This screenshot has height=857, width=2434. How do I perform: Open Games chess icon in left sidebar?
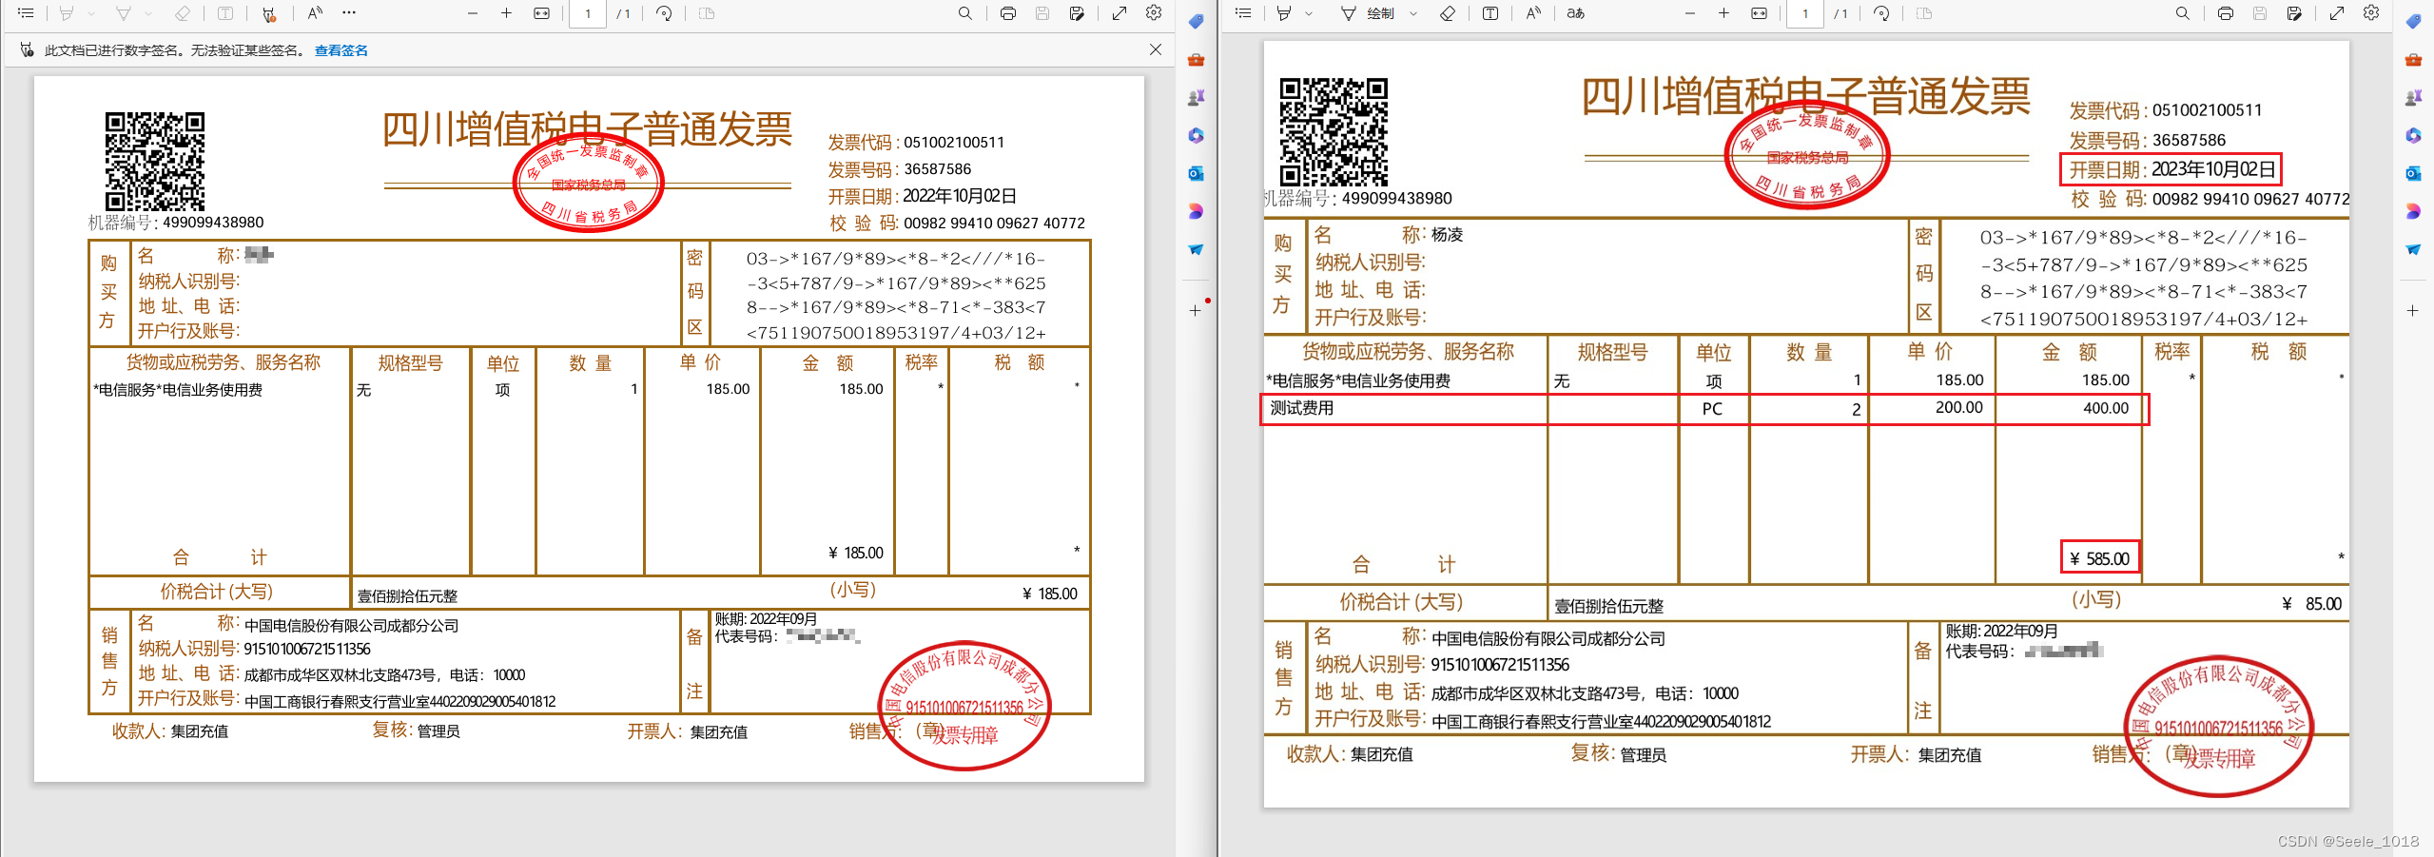coord(1196,97)
